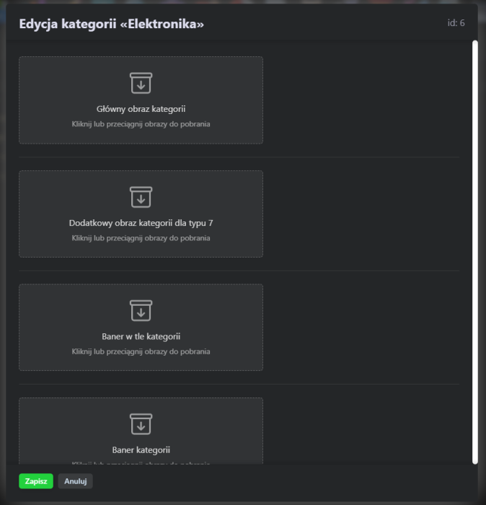Viewport: 486px width, 505px height.
Task: Click the vertical scrollbar of the dialog
Action: pyautogui.click(x=474, y=252)
